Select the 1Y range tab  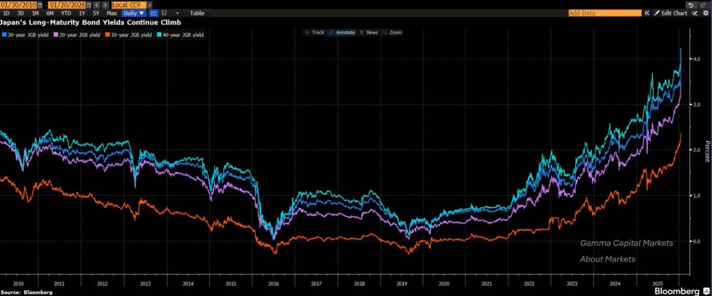coord(82,13)
